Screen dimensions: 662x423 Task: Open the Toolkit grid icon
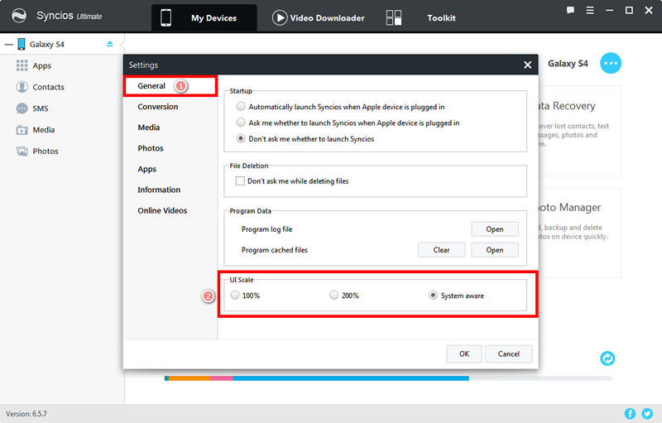394,18
